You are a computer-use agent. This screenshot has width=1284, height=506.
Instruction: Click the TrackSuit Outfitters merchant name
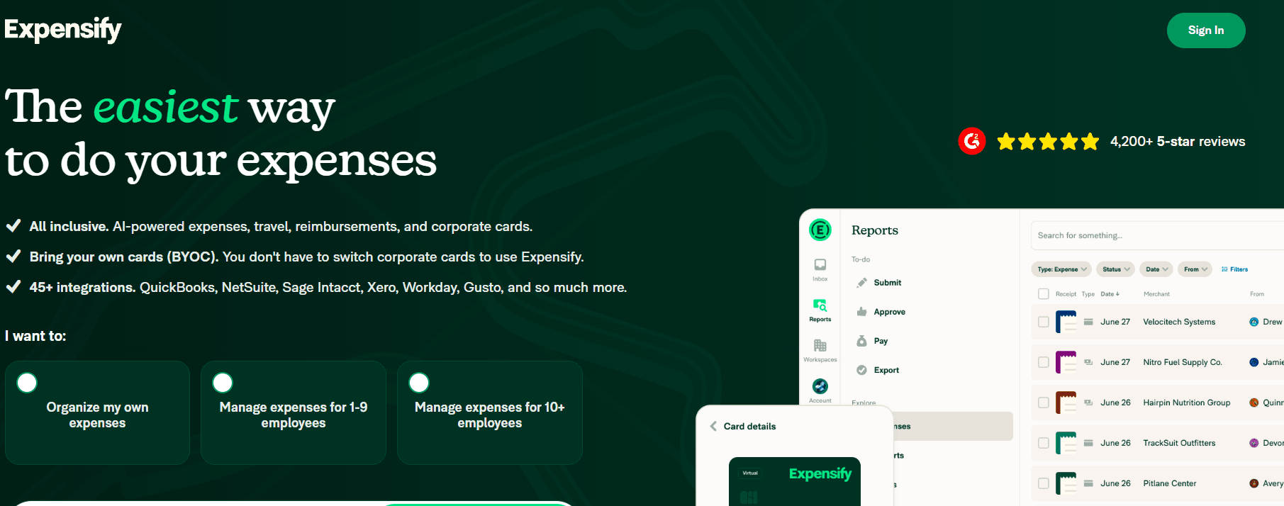tap(1179, 443)
